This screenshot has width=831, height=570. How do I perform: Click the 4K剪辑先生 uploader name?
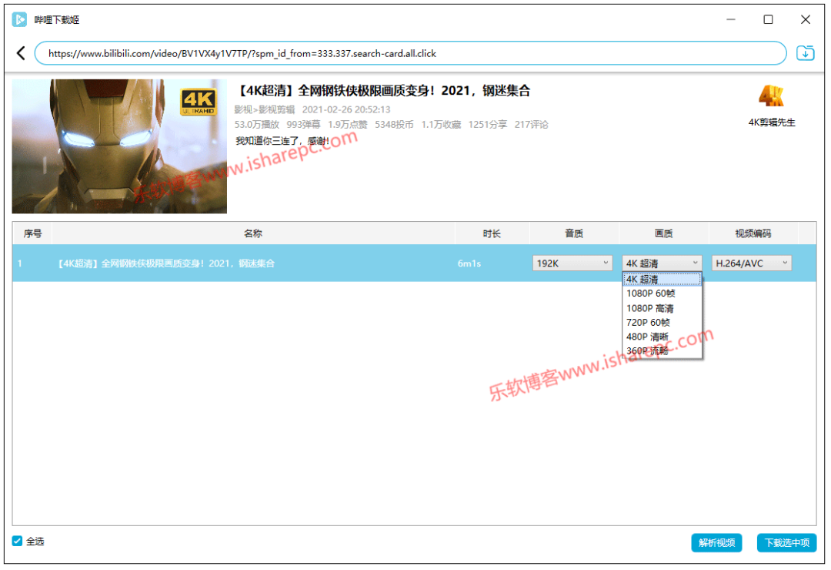point(772,122)
